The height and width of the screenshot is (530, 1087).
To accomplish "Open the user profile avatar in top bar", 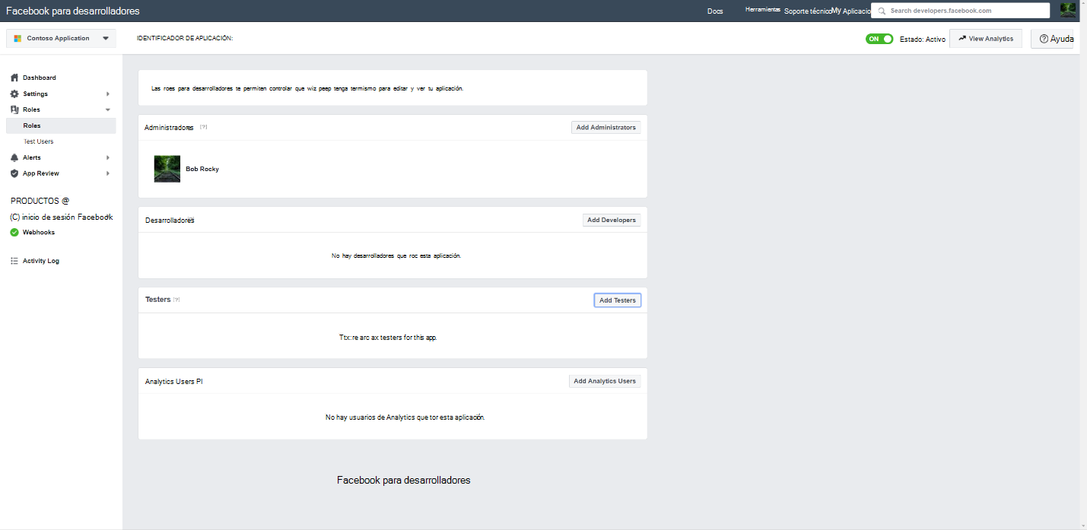I will [x=1067, y=11].
